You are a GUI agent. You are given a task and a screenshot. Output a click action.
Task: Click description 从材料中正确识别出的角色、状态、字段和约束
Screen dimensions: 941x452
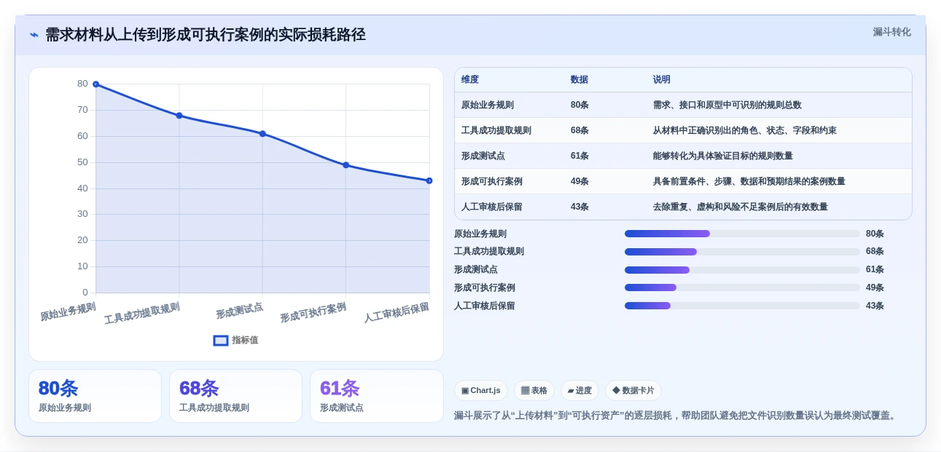click(745, 130)
